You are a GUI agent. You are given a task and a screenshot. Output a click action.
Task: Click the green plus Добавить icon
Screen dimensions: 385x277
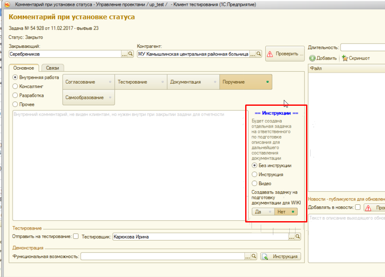[x=312, y=58]
